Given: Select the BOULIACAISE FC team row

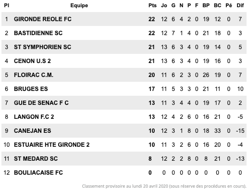Looking at the screenshot, I should click(x=124, y=173).
